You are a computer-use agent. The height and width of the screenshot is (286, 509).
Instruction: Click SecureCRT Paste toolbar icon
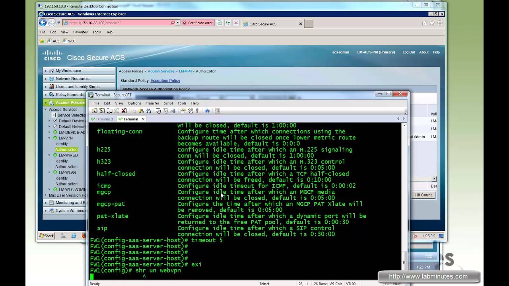(141, 111)
